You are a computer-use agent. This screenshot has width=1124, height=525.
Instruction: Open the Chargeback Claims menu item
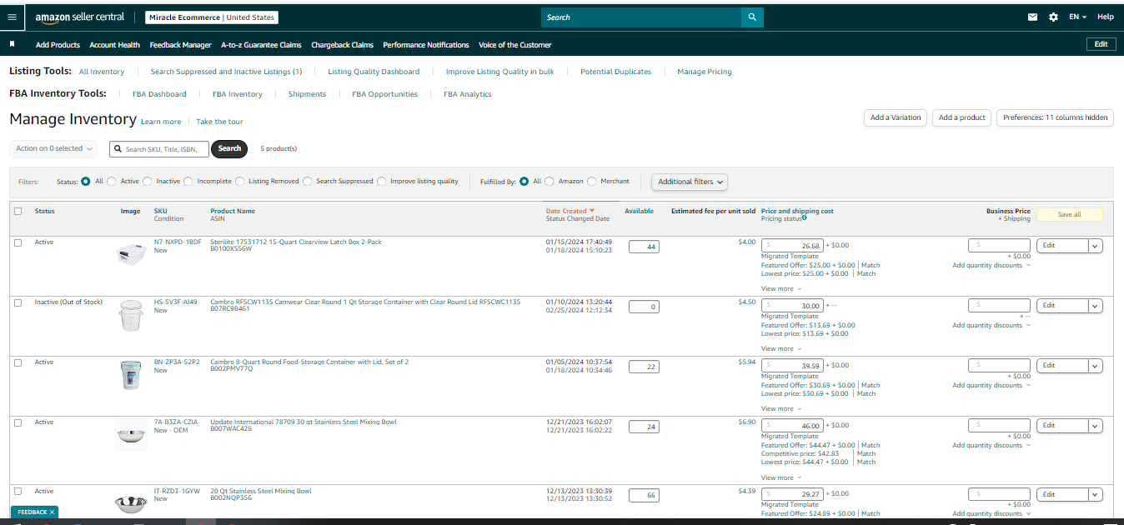pyautogui.click(x=343, y=45)
